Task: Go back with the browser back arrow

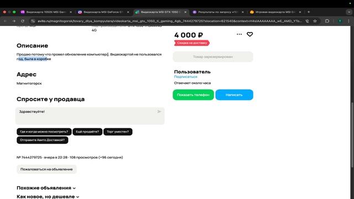Action: click(5, 21)
